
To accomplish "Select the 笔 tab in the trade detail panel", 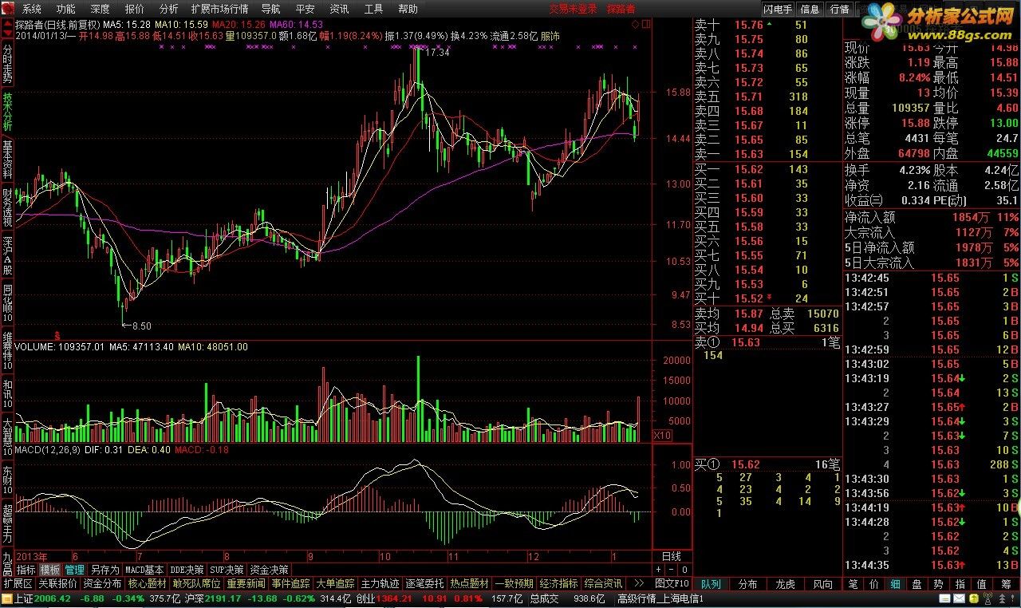I will [x=853, y=584].
